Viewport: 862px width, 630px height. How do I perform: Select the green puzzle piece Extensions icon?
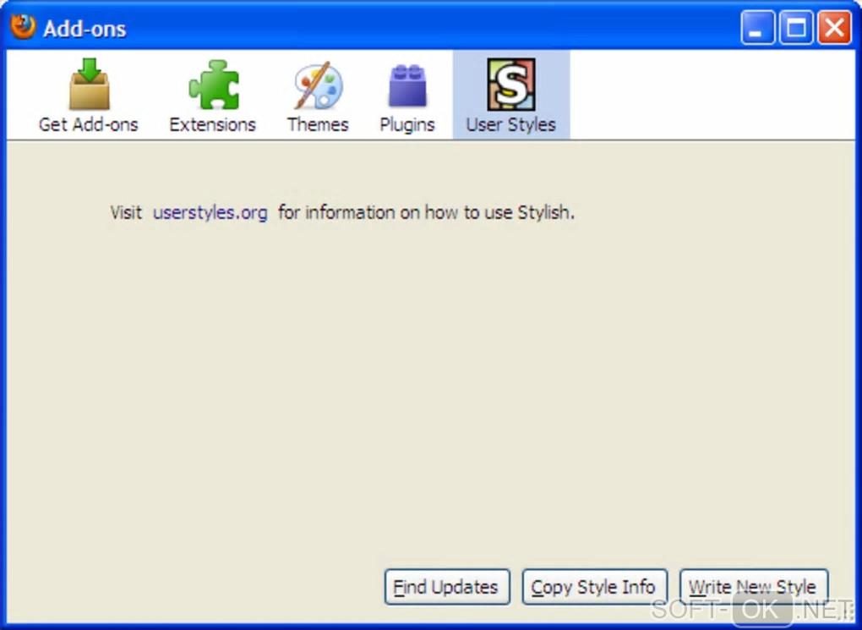pyautogui.click(x=214, y=85)
